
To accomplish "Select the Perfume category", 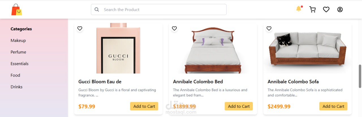I will [18, 52].
